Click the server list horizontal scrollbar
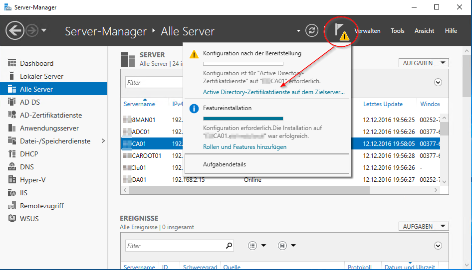The height and width of the screenshot is (270, 472). pyautogui.click(x=249, y=190)
